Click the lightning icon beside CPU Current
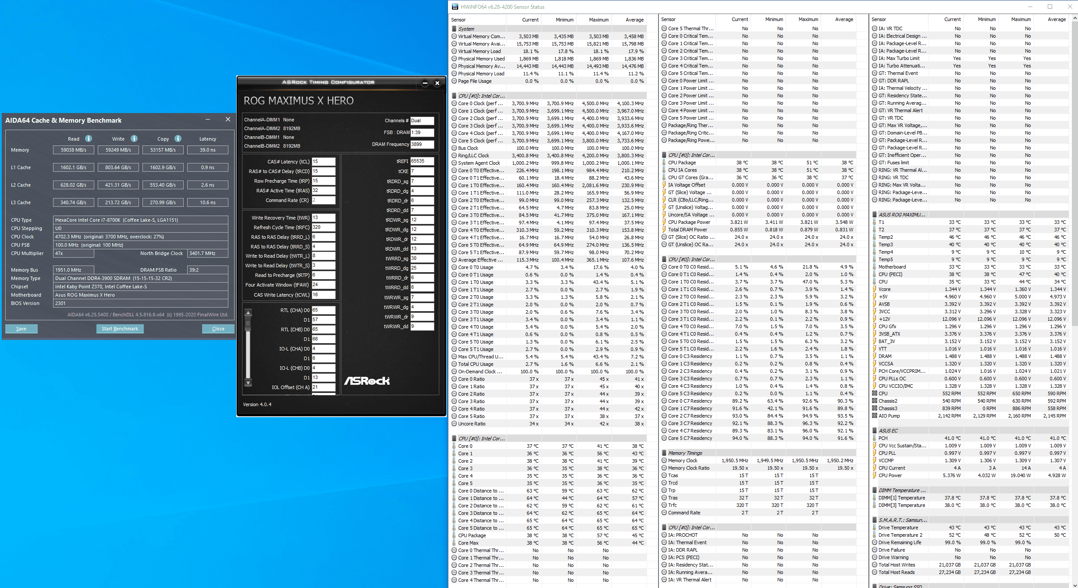Viewport: 1078px width, 588px height. tap(875, 468)
